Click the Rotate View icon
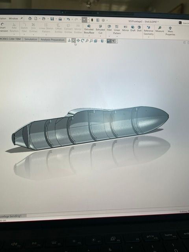Image resolution: width=189 pixels, height=252 pixels. (82, 41)
